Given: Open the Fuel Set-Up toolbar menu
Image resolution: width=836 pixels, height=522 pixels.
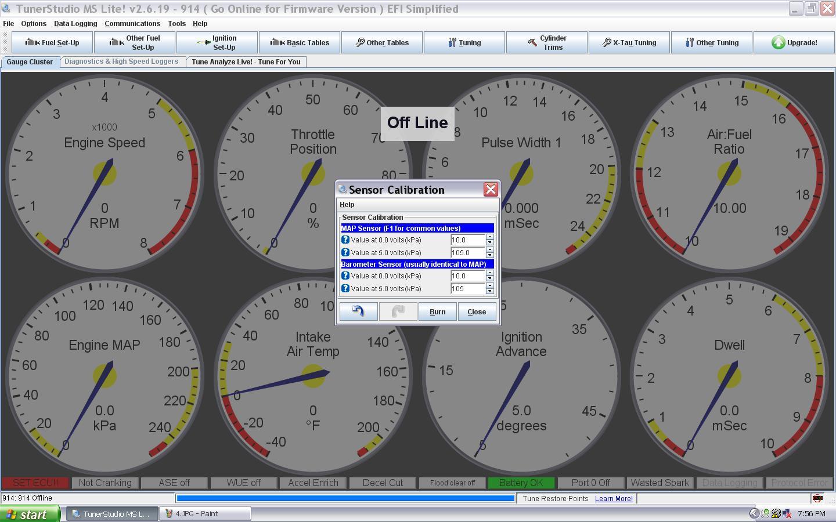Looking at the screenshot, I should click(x=52, y=42).
